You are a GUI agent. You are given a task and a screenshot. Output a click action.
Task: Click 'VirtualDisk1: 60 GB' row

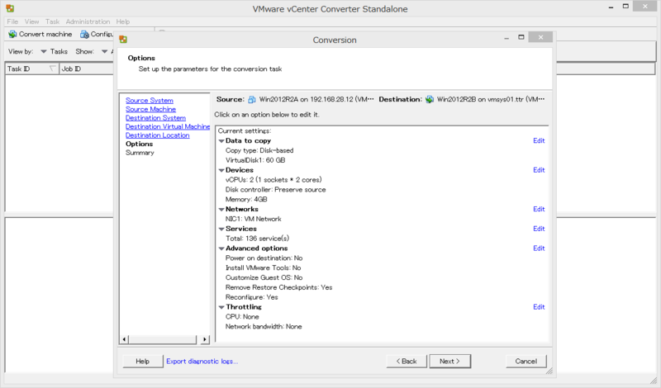click(x=255, y=160)
